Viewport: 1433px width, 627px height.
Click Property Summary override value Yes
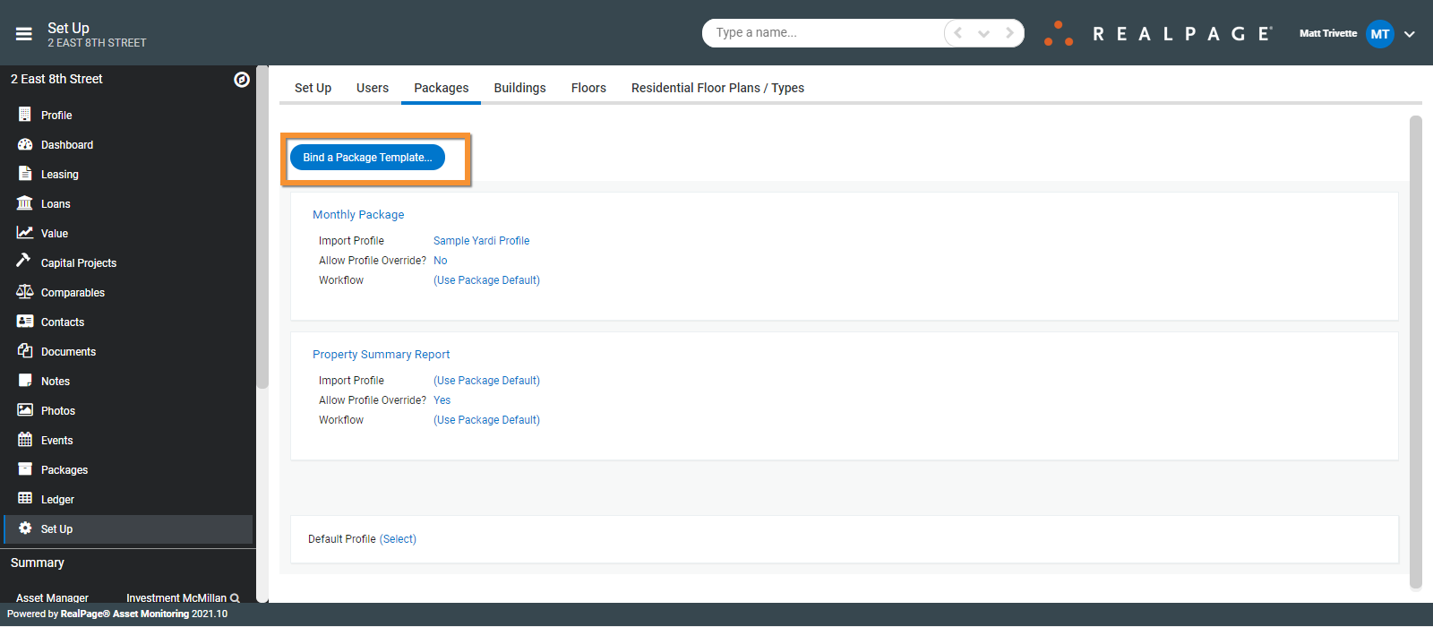(x=442, y=399)
